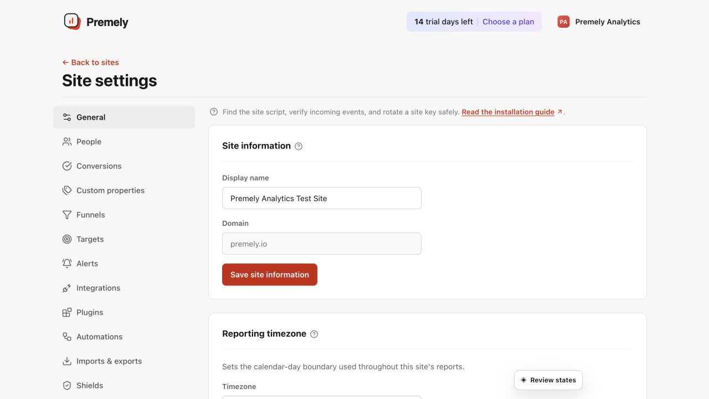Screen dimensions: 709x399
Task: Click the Plugins blocks icon
Action: click(67, 313)
